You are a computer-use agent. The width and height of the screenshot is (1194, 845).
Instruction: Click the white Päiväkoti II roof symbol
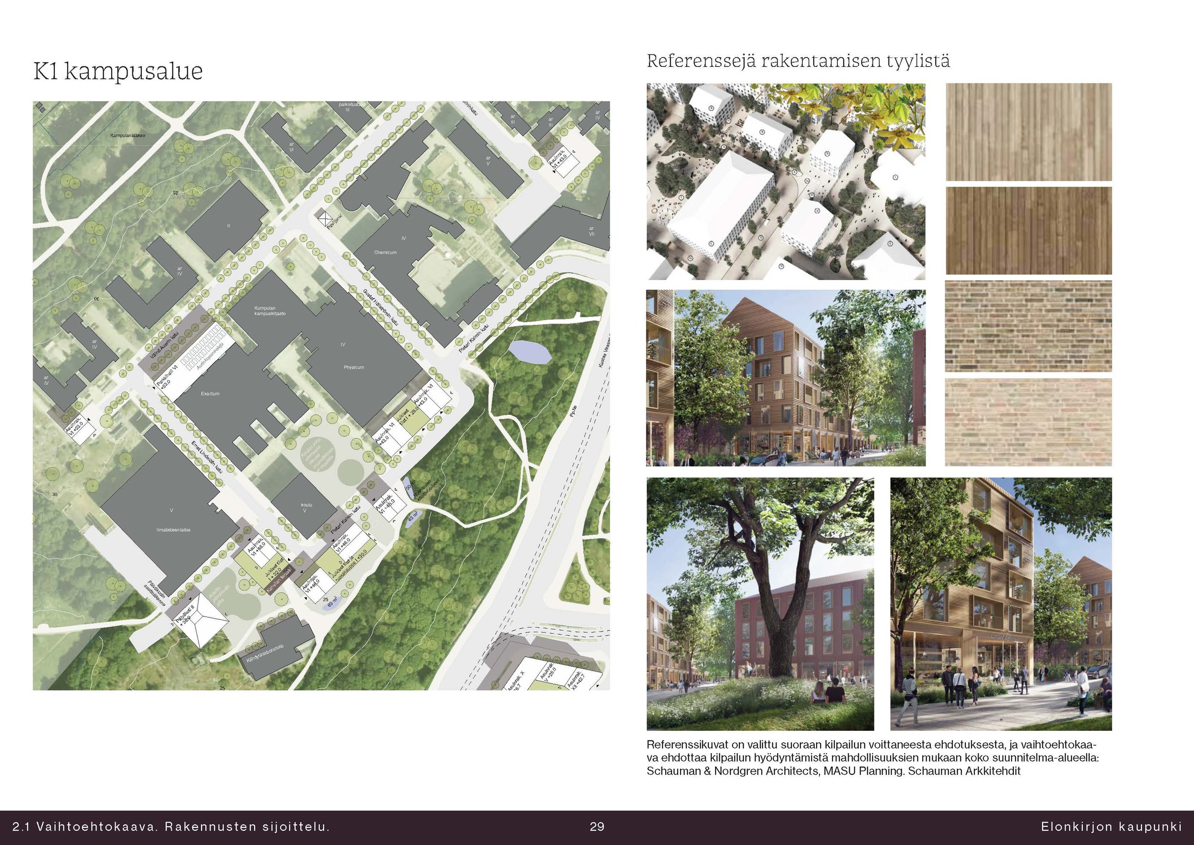(199, 621)
